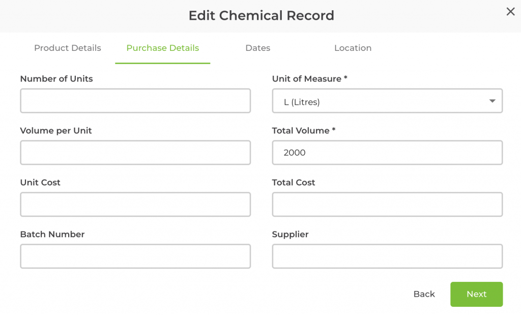Expand the Unit of Measure dropdown arrow
521x315 pixels.
[492, 101]
